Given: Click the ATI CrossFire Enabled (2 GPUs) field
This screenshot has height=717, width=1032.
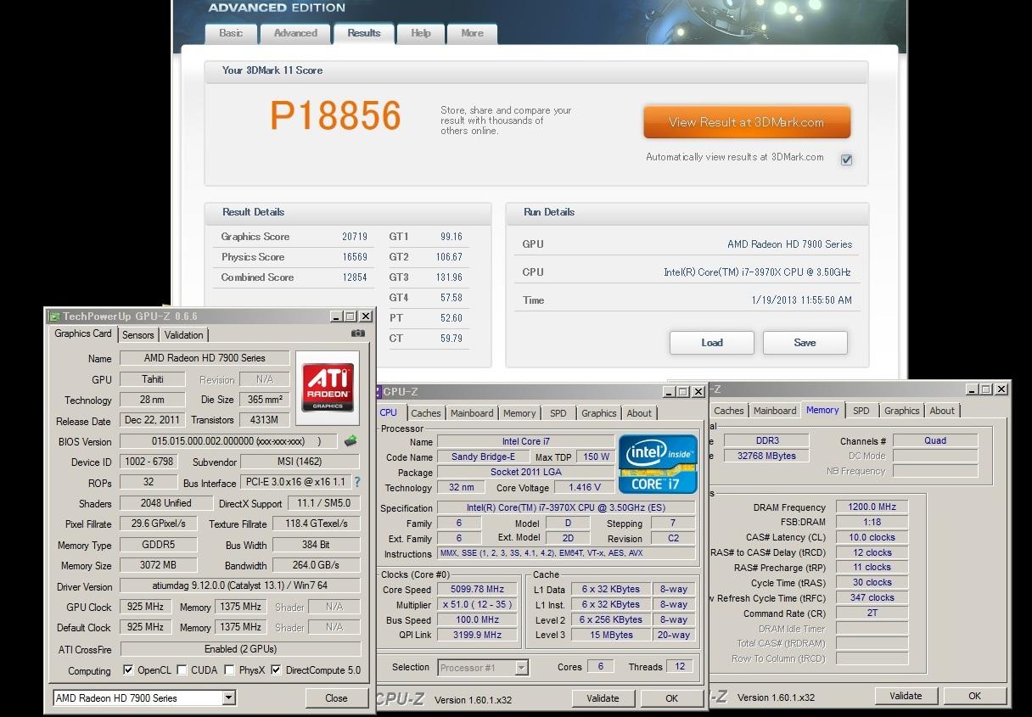Looking at the screenshot, I should 240,649.
